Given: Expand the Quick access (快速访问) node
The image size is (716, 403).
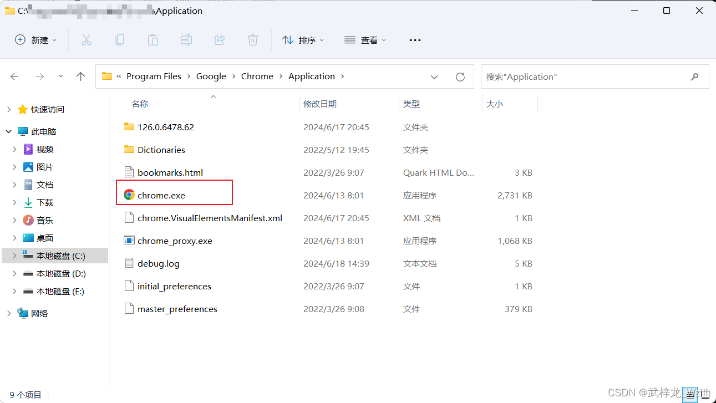Looking at the screenshot, I should 8,109.
